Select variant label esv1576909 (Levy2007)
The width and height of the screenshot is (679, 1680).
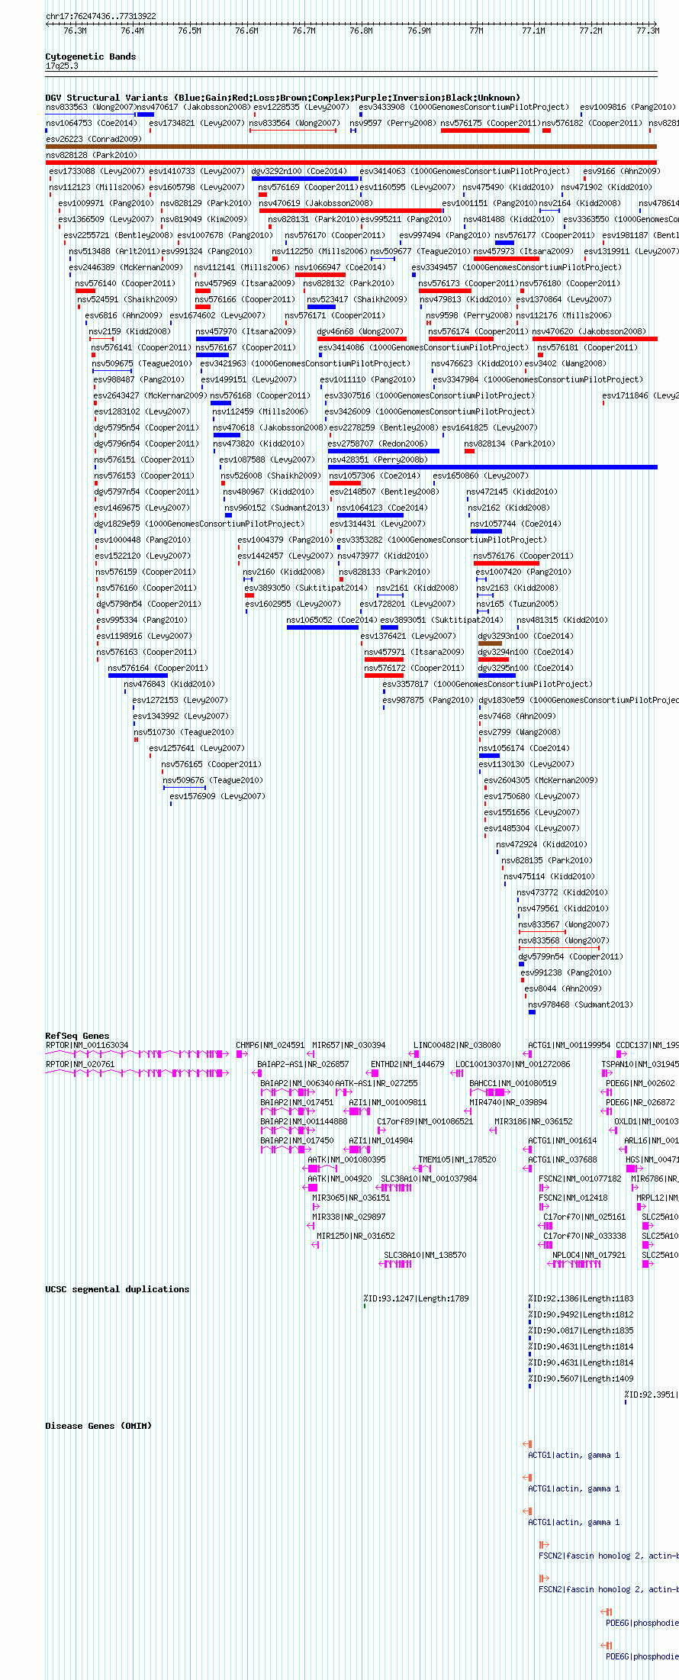point(217,796)
